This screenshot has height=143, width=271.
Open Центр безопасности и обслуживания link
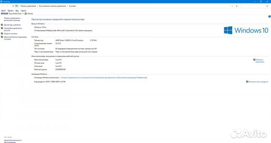[x=13, y=141]
